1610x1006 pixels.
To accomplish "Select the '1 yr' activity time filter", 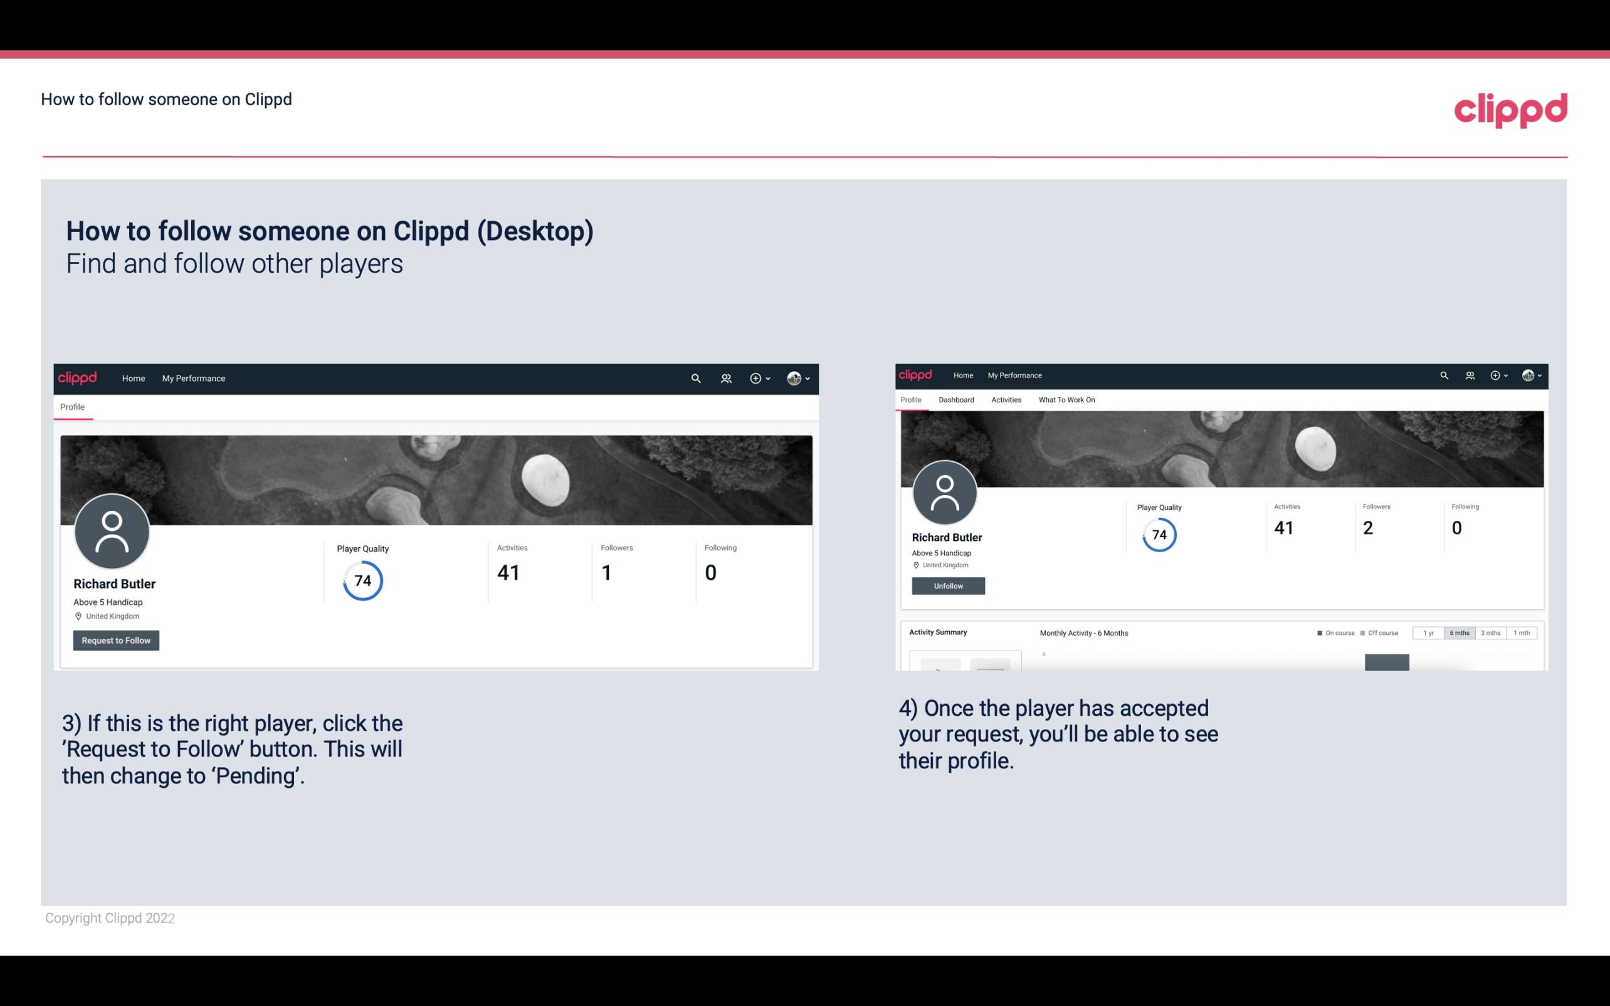I will 1429,633.
